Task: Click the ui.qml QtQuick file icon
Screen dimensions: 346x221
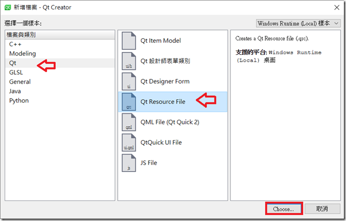Action: pos(129,143)
